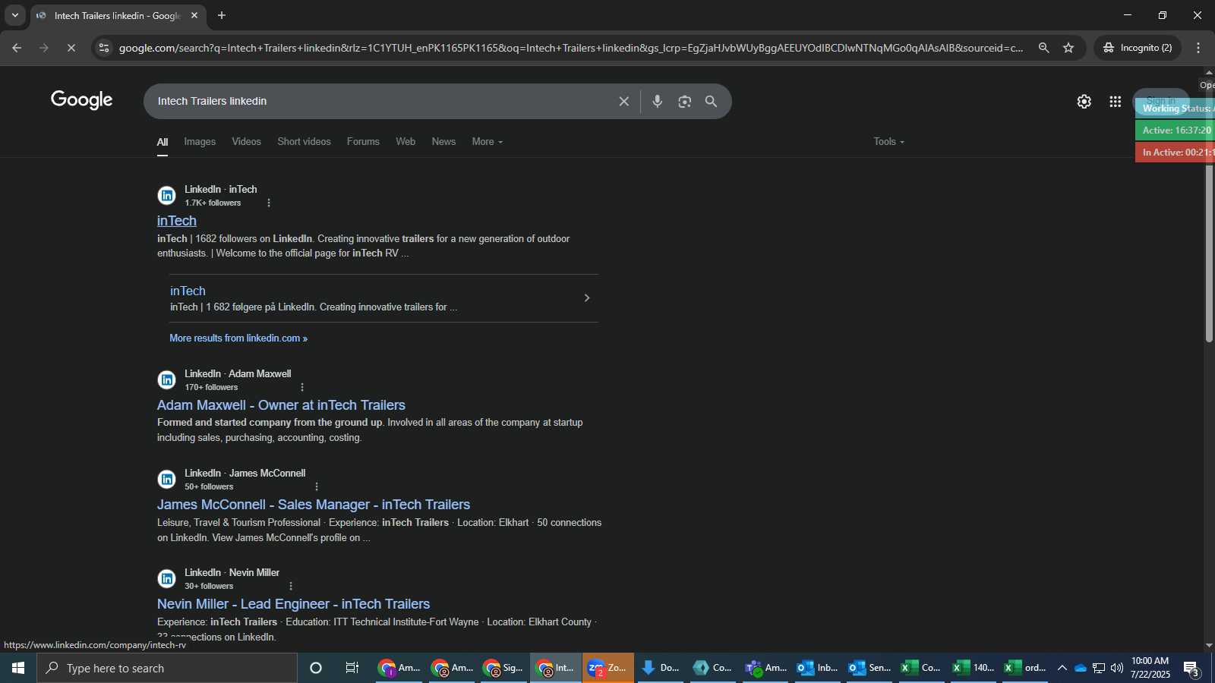Open options for inTech LinkedIn result
Screen dimensions: 1215x683
(x=269, y=203)
